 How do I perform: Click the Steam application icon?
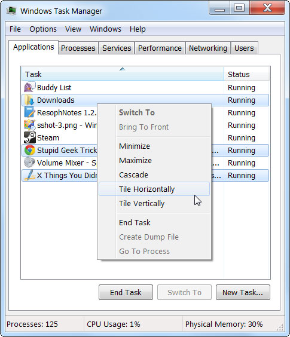[30, 137]
